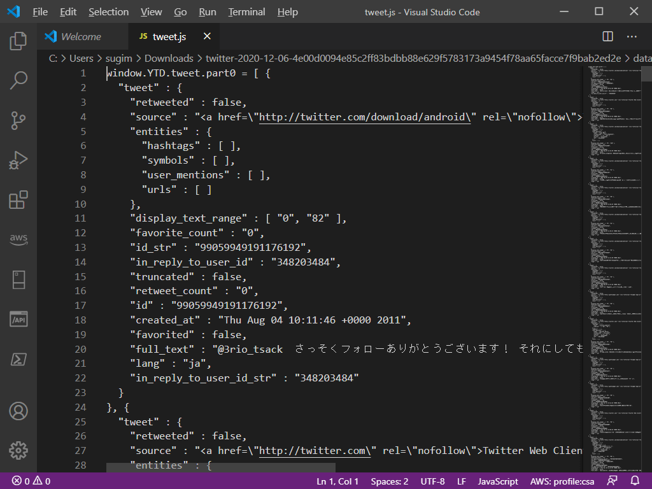Open the terminal-style icon in the activity bar

click(x=18, y=359)
